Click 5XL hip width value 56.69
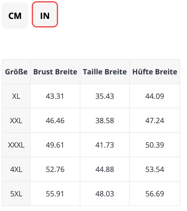The width and height of the screenshot is (187, 211). tap(155, 194)
